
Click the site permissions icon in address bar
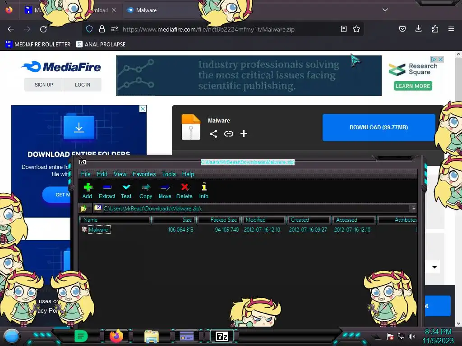115,29
